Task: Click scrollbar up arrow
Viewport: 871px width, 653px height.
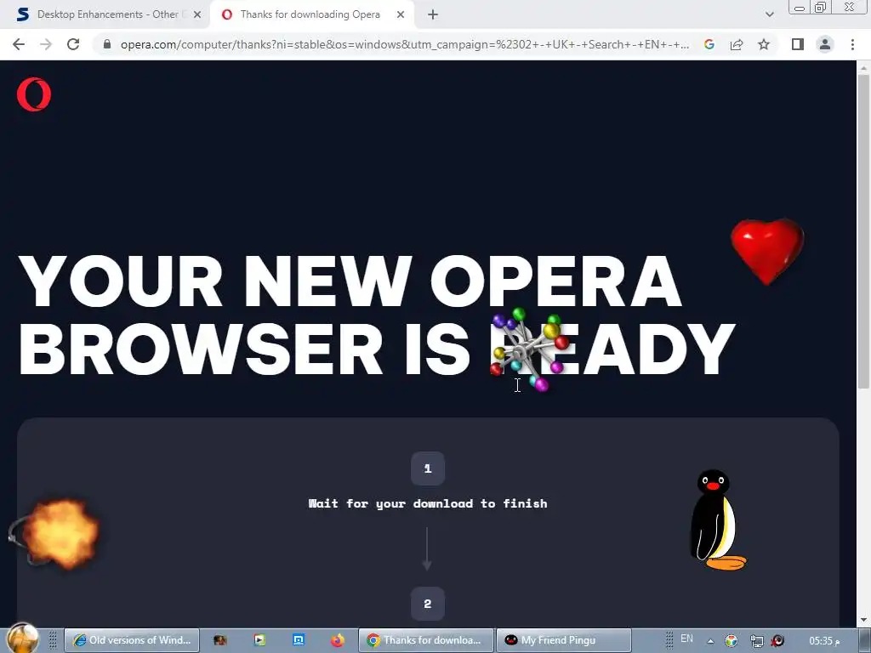Action: (x=863, y=67)
